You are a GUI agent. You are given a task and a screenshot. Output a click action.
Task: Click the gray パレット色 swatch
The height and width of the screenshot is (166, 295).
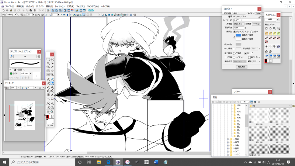coord(238,44)
